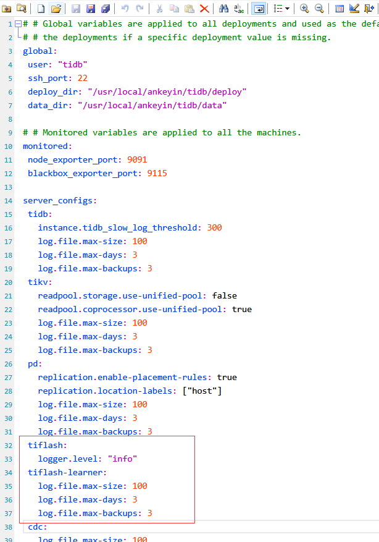Open Find with the binoculars icon
The height and width of the screenshot is (542, 379).
[x=223, y=8]
